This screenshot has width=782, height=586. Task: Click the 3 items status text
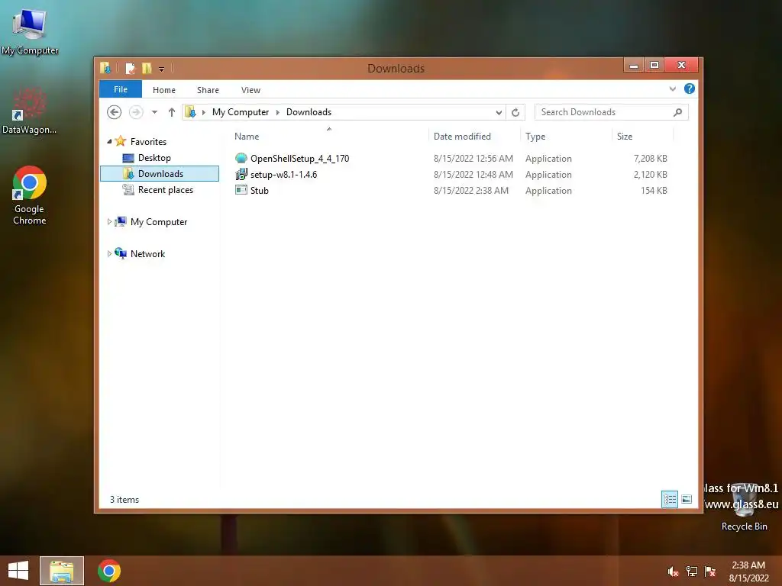point(124,499)
